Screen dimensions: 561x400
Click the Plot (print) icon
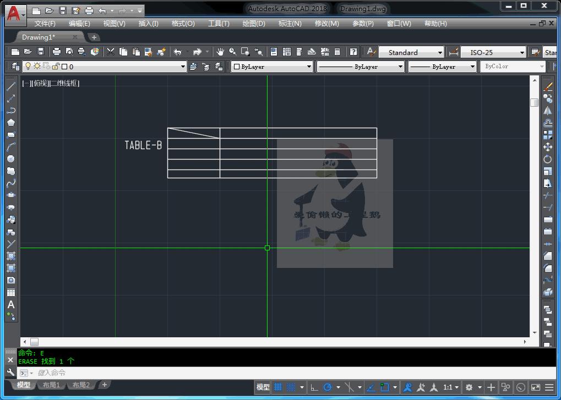pyautogui.click(x=56, y=52)
